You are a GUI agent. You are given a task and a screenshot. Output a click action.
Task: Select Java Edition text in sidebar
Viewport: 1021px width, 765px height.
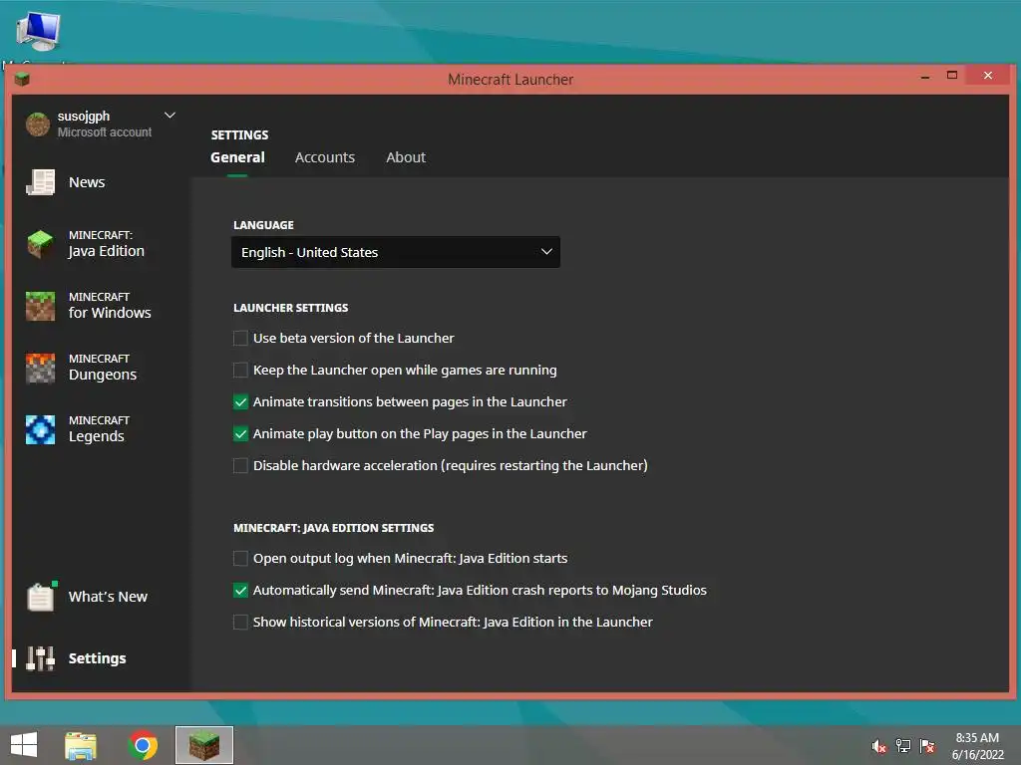coord(106,251)
